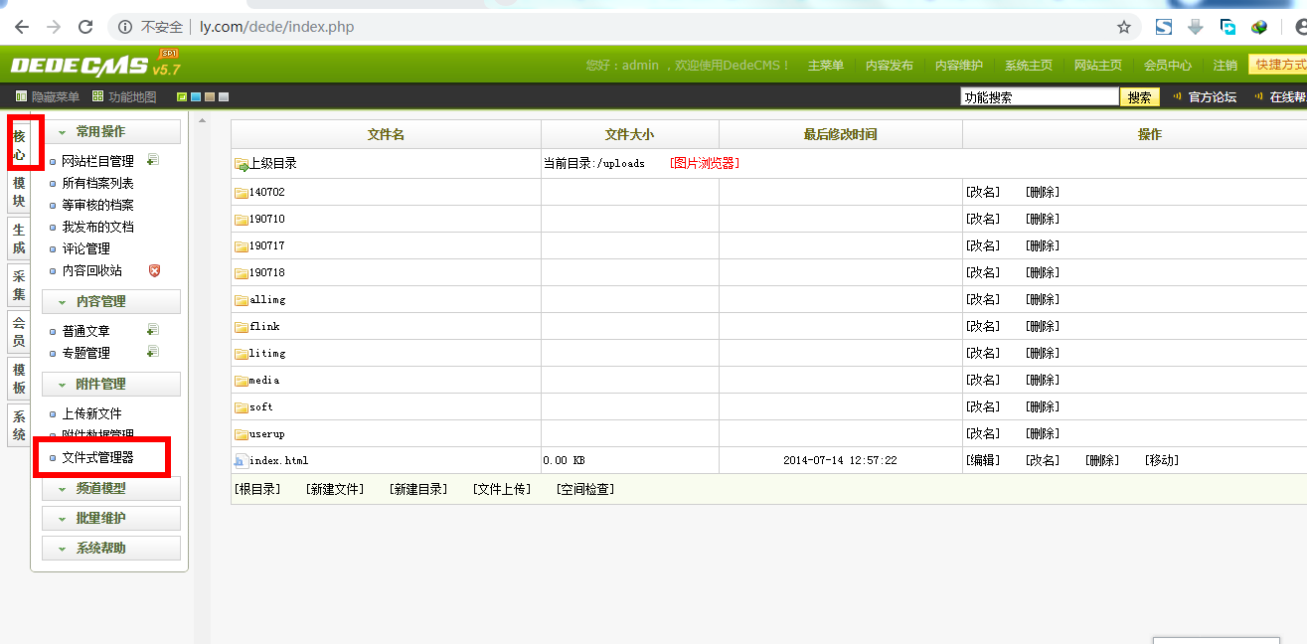Bookmark this page with the star icon
Screen dimensions: 1307x644
1124,27
